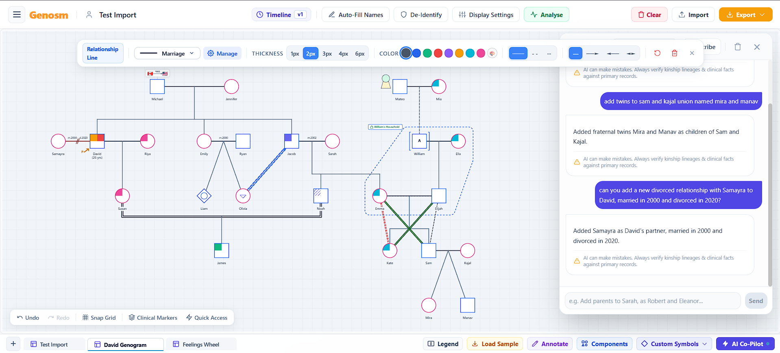Pick the red color swatch
Screen dimensions: 780x353
pos(438,53)
